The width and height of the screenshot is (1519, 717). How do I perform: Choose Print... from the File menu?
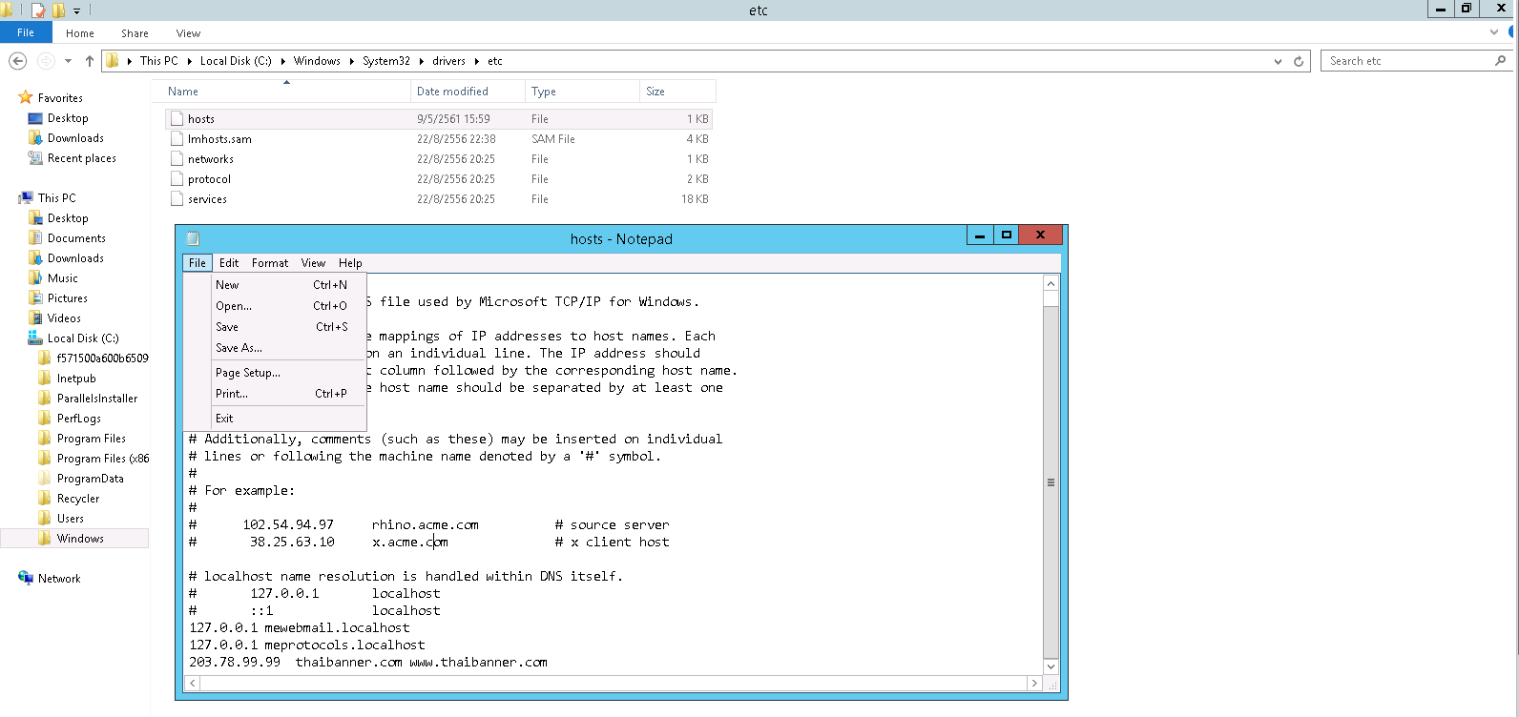click(x=288, y=394)
